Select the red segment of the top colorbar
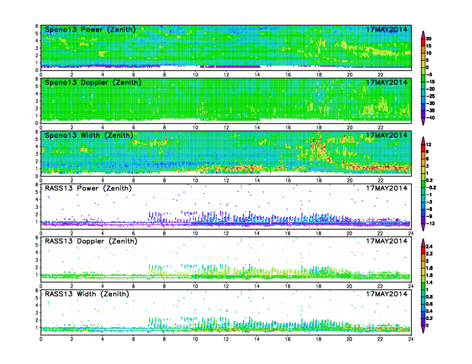This screenshot has width=472, height=364. point(423,42)
